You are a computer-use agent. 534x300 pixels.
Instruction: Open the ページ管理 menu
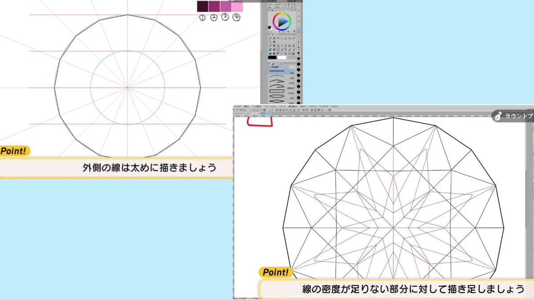click(x=257, y=107)
